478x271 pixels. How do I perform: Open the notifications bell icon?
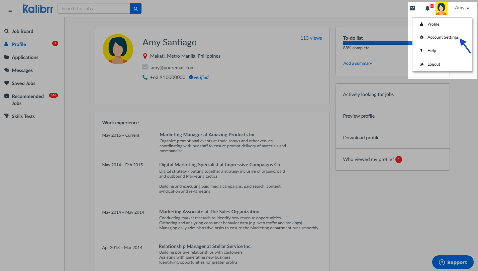coord(427,8)
